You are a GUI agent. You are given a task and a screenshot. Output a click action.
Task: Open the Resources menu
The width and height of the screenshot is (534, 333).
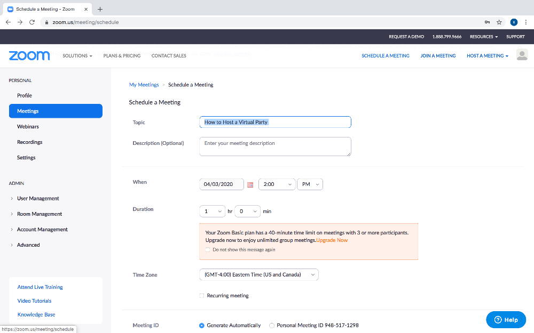(484, 37)
